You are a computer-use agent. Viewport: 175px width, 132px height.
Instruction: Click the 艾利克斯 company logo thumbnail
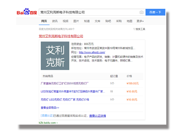pos(55,56)
